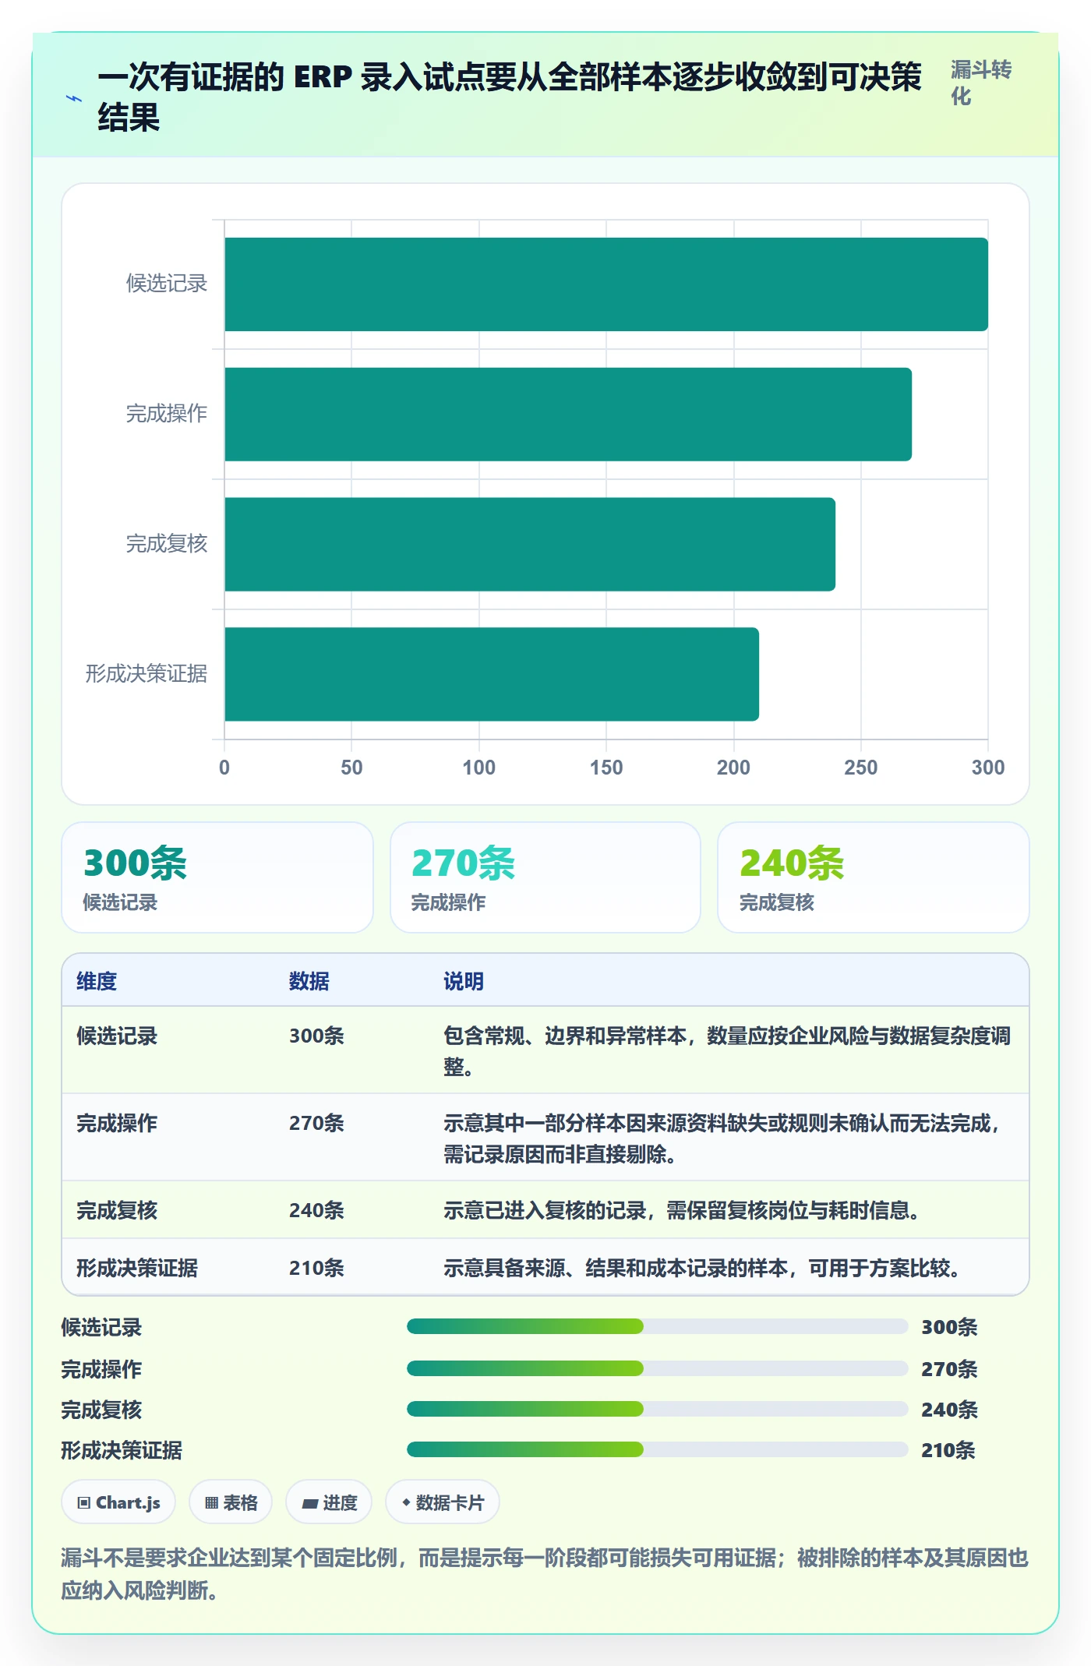Click the description starting 包含常规、边界和异常样本
This screenshot has width=1091, height=1666.
(727, 1051)
